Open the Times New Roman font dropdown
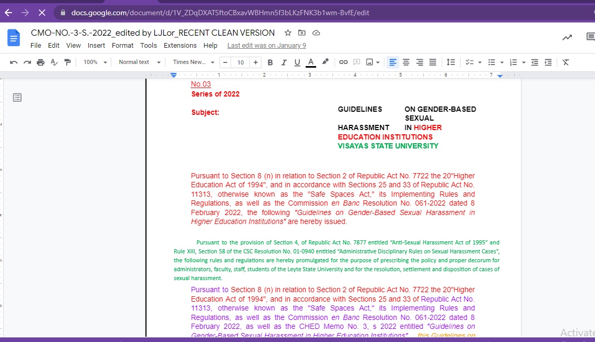The width and height of the screenshot is (595, 342). point(193,62)
